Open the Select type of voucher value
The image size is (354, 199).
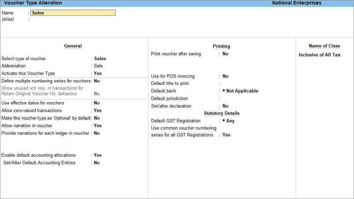click(100, 59)
